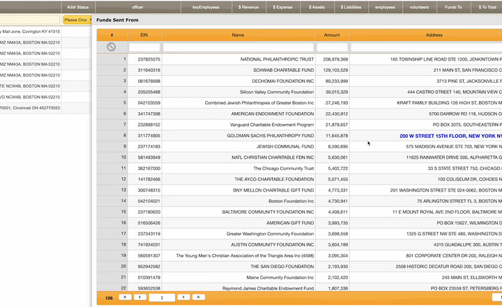Select AMERICAN GIFT FUND name cell
This screenshot has width=502, height=307.
click(238, 223)
